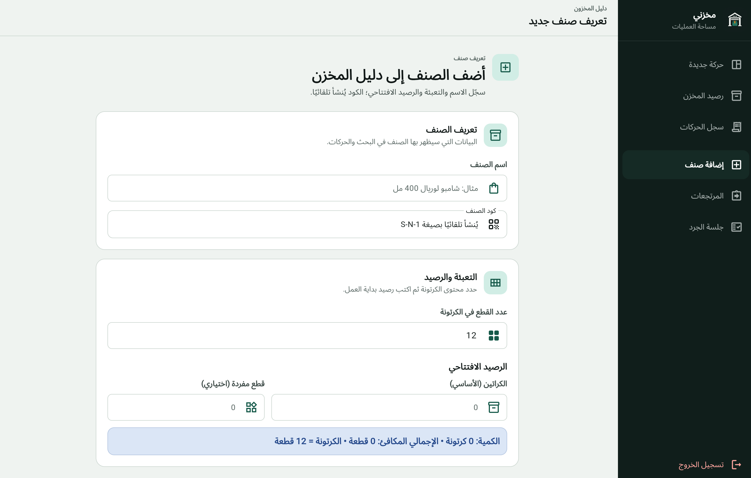Viewport: 751px width, 478px height.
Task: Open the حركة جديدة sidebar item
Action: (x=685, y=65)
